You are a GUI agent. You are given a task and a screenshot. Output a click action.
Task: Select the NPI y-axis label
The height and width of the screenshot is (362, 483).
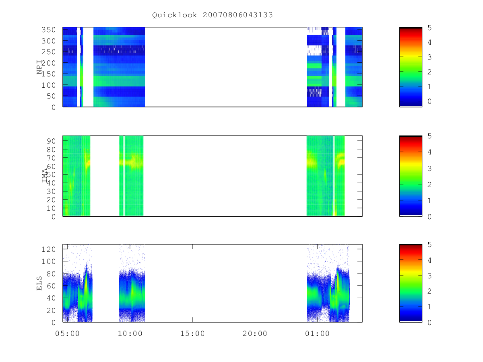pos(39,67)
